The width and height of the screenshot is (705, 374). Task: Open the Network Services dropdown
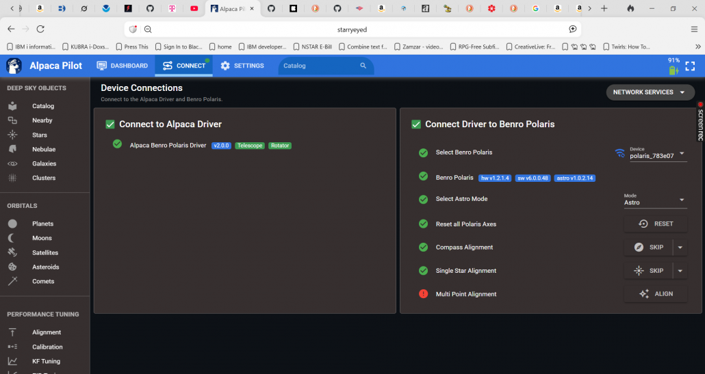650,92
